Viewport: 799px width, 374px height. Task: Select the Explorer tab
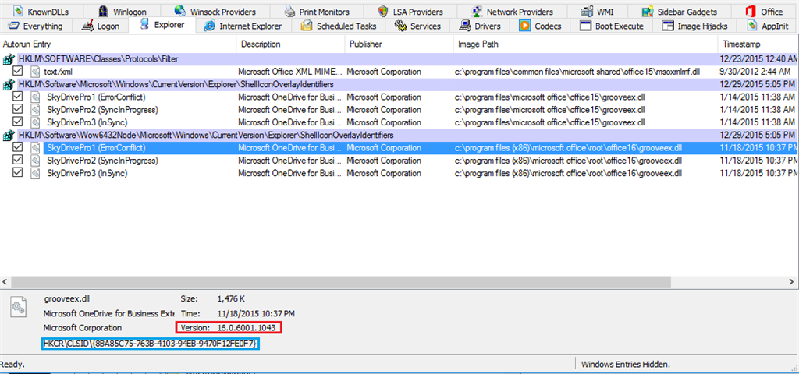click(162, 24)
